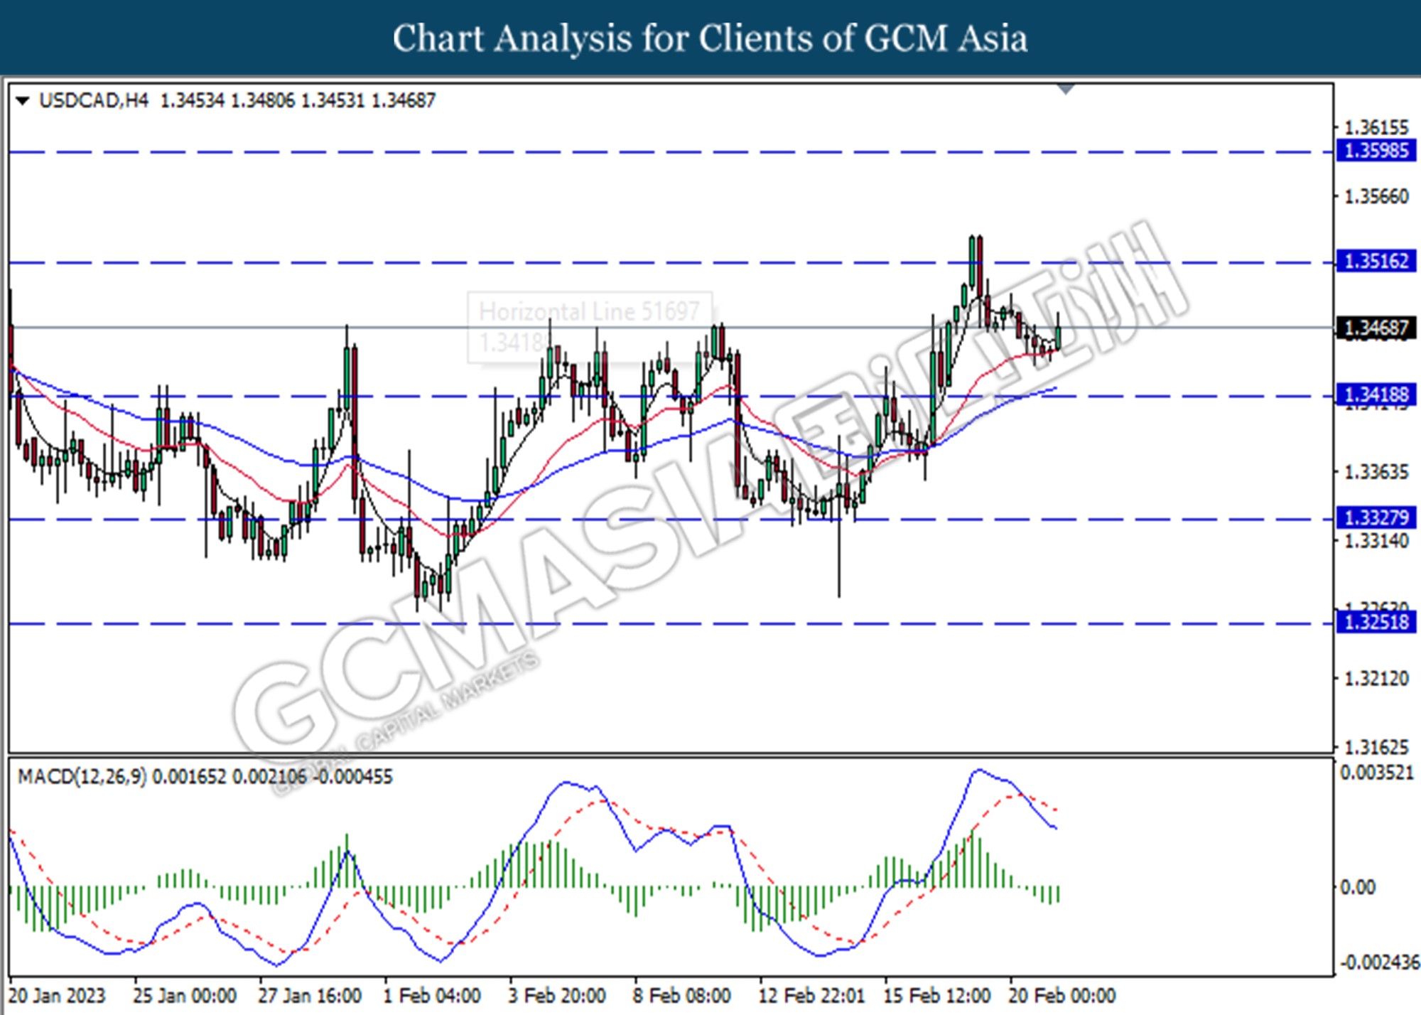Click the 1.36155 price scale value
Viewport: 1421px width, 1015px height.
(x=1376, y=128)
